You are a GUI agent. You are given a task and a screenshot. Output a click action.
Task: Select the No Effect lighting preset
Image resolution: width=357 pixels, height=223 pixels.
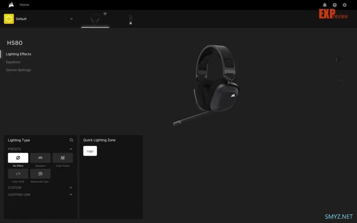tap(18, 158)
